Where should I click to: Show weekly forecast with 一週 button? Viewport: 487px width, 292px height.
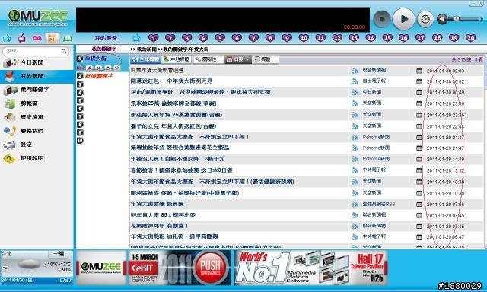58,254
